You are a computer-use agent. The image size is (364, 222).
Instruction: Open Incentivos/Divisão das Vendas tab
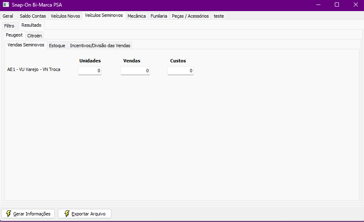pos(100,46)
